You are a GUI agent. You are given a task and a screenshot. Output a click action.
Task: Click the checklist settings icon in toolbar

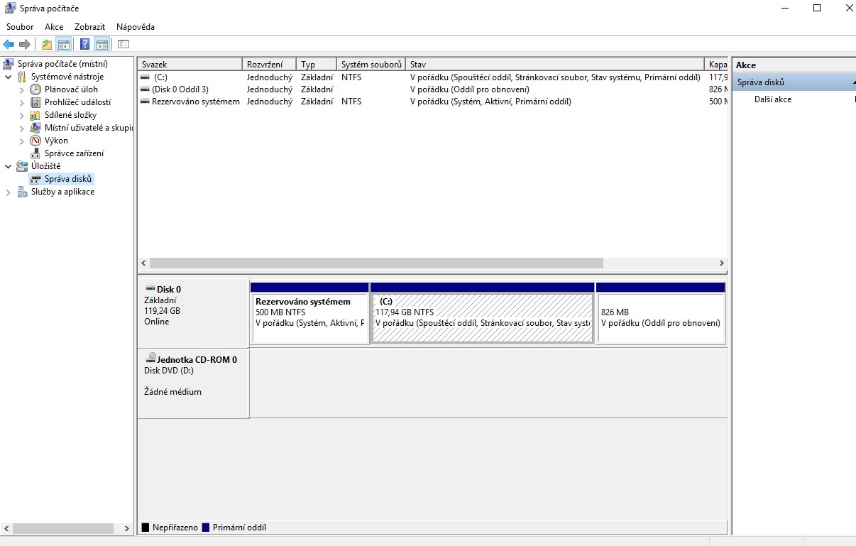[124, 45]
